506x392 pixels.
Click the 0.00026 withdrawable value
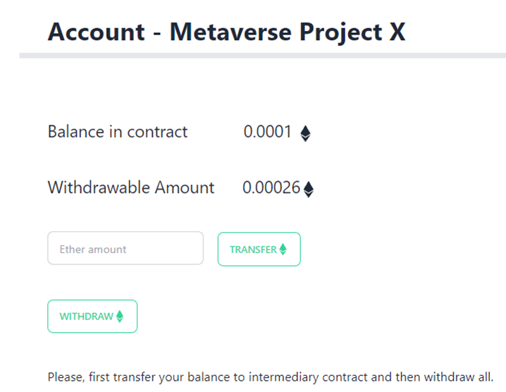click(x=271, y=188)
